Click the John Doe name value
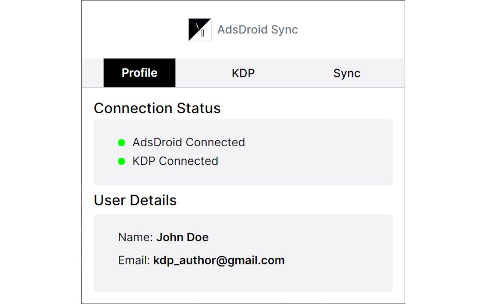The width and height of the screenshot is (486, 304). point(183,237)
